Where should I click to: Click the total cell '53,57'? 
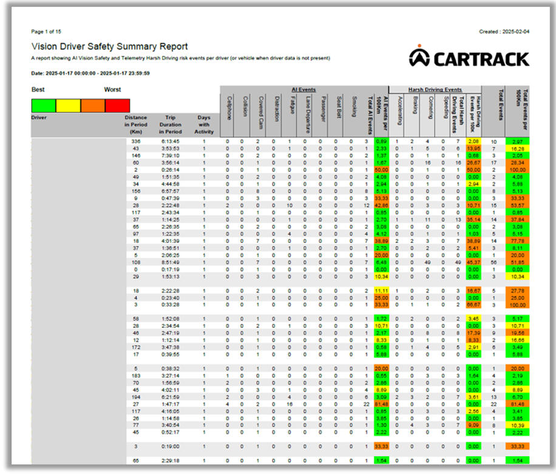pos(517,205)
